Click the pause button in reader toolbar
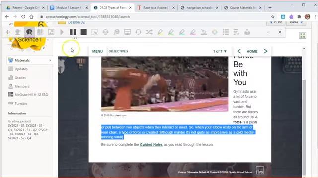This screenshot has width=318, height=178. point(73,32)
